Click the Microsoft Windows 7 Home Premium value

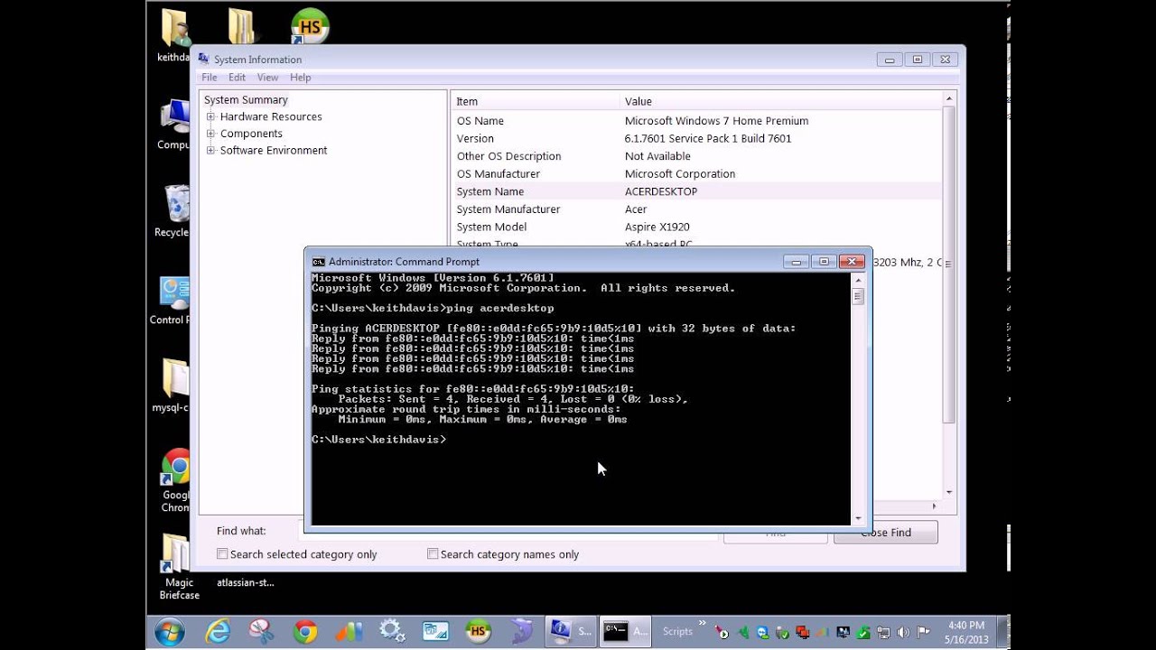pos(716,121)
